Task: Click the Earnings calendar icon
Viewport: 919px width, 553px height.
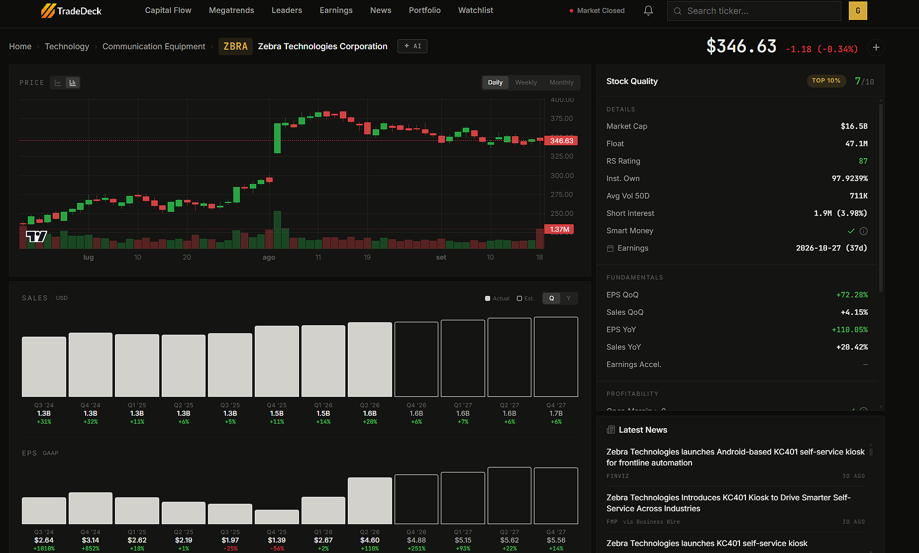Action: tap(610, 248)
